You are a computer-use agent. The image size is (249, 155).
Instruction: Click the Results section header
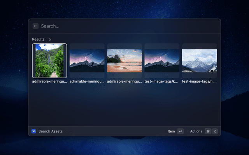[x=38, y=40]
